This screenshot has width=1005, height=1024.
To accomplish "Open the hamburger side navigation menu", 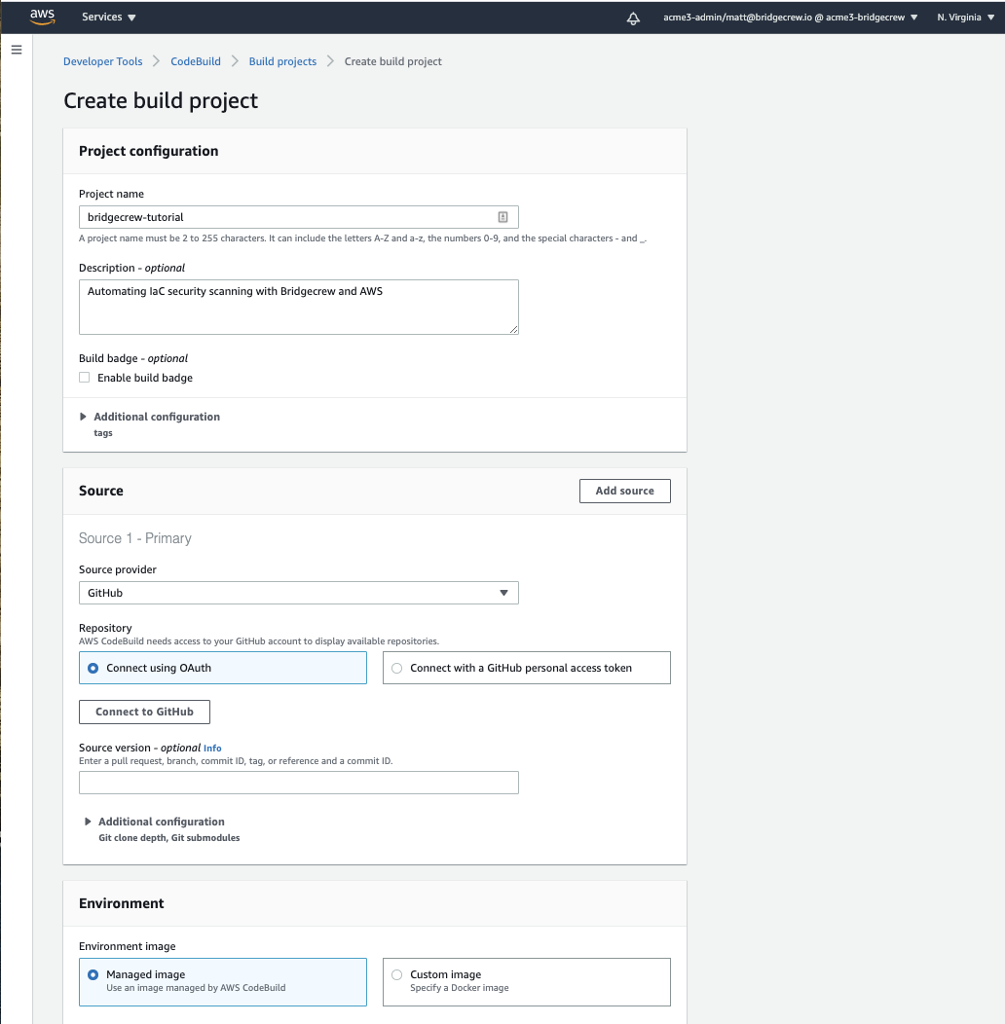I will click(17, 50).
